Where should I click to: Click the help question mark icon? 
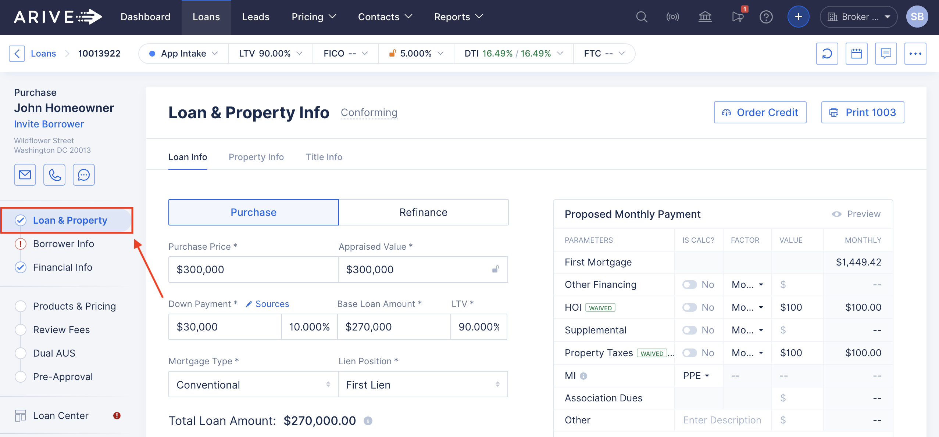pyautogui.click(x=766, y=17)
